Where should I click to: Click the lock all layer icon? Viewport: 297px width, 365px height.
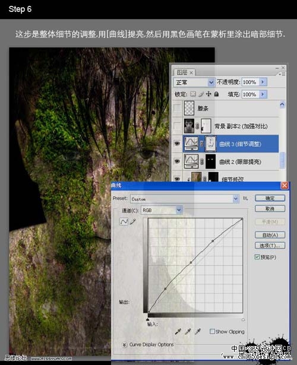(x=216, y=94)
